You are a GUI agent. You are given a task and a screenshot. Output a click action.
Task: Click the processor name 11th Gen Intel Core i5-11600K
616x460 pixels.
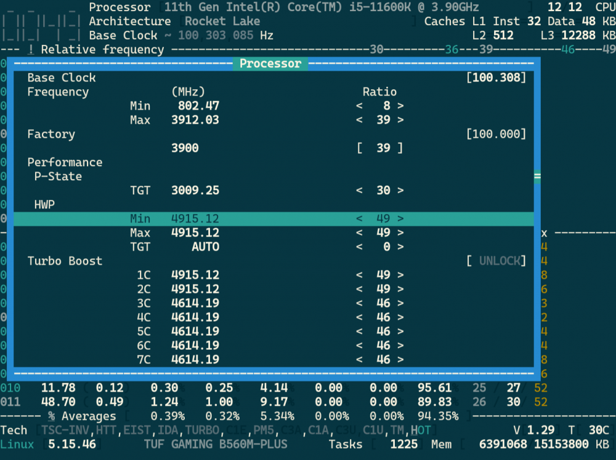click(x=322, y=7)
